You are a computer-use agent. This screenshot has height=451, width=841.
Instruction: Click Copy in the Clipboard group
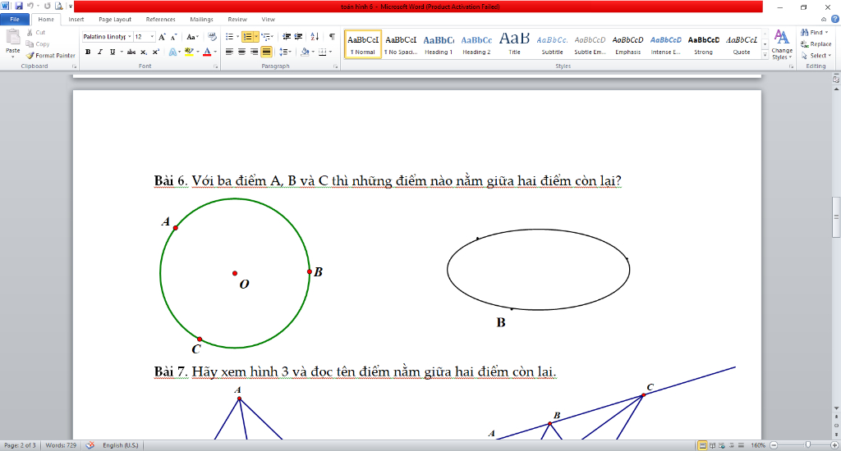38,44
